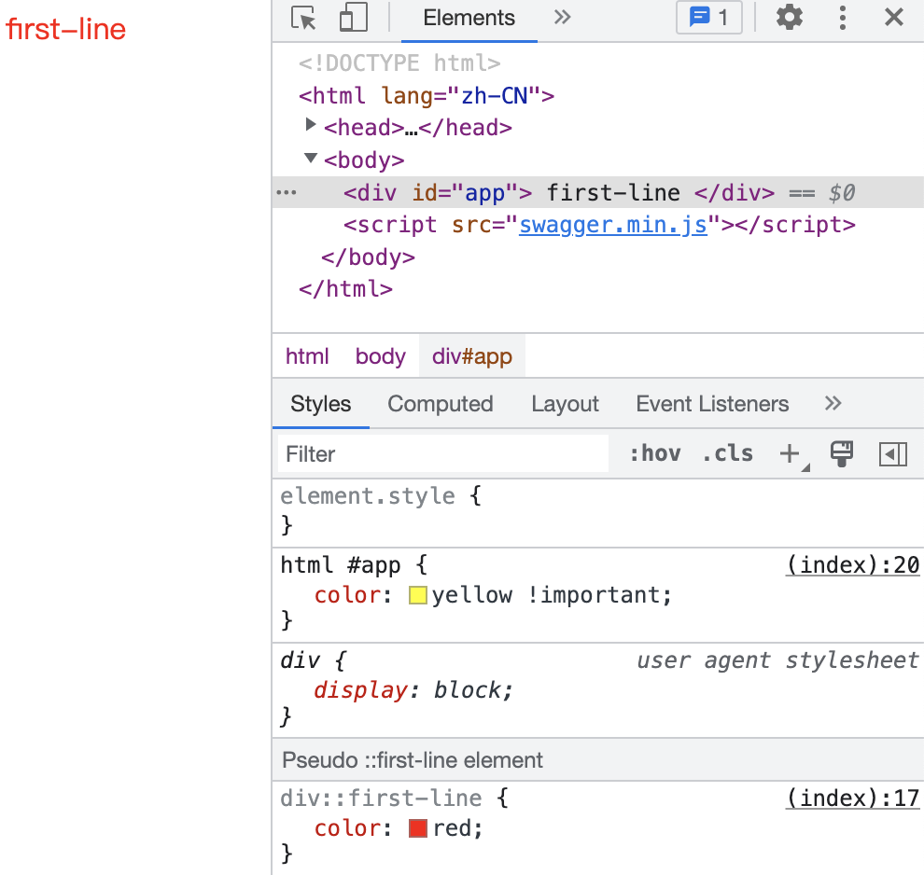The image size is (924, 875).
Task: Activate the inspect element picker tool
Action: [303, 18]
